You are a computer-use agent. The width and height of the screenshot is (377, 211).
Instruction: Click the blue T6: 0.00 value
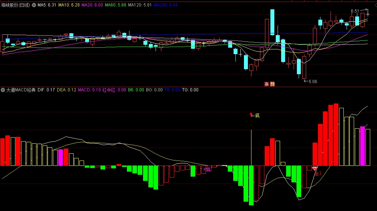click(x=172, y=90)
